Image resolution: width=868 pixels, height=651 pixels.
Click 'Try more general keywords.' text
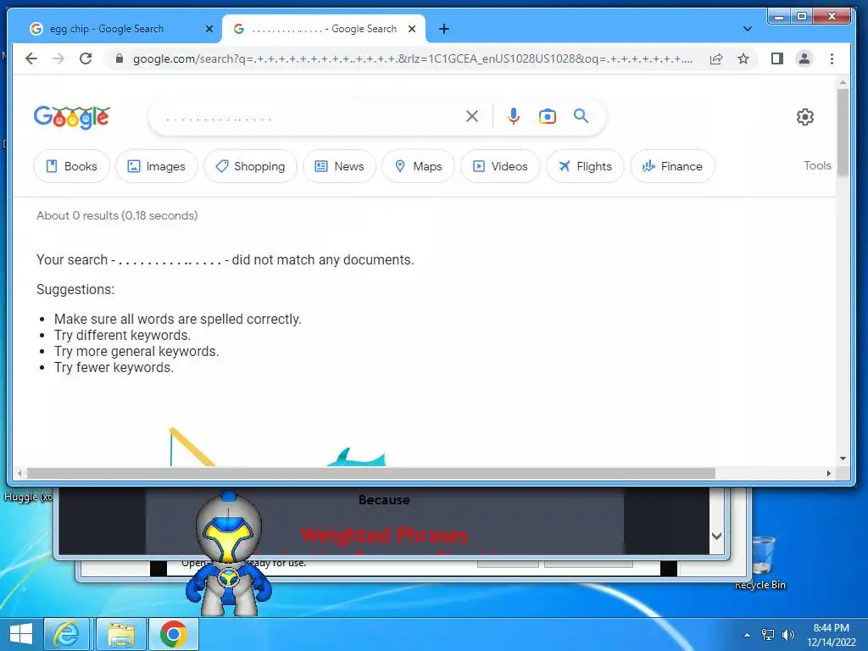tap(136, 352)
